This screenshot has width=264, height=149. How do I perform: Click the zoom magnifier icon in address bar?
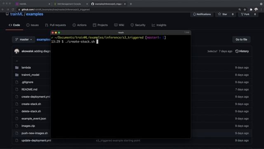[x=240, y=10]
